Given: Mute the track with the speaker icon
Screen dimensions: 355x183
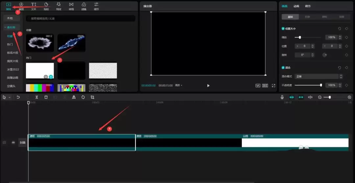Looking at the screenshot, I should point(13,143).
